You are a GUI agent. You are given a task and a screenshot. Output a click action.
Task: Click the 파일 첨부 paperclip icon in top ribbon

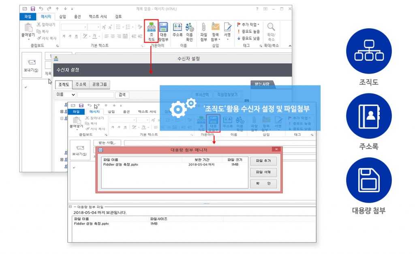pos(203,32)
